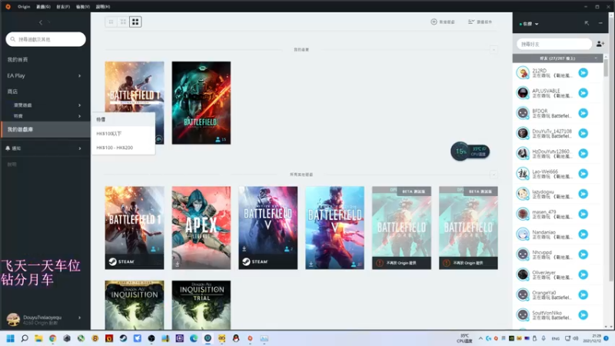Expand the deals submenu under store

point(80,116)
